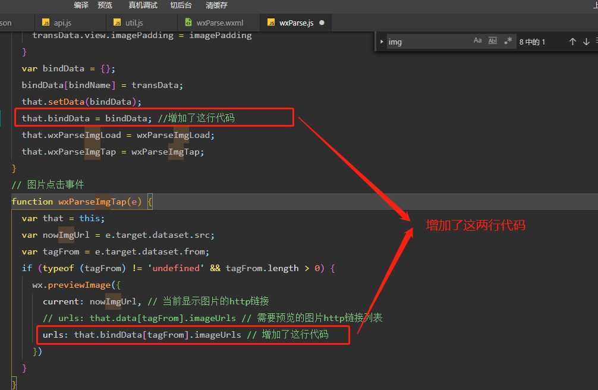598x390 pixels.
Task: Click 清缓存 in the toolbar
Action: 216,5
